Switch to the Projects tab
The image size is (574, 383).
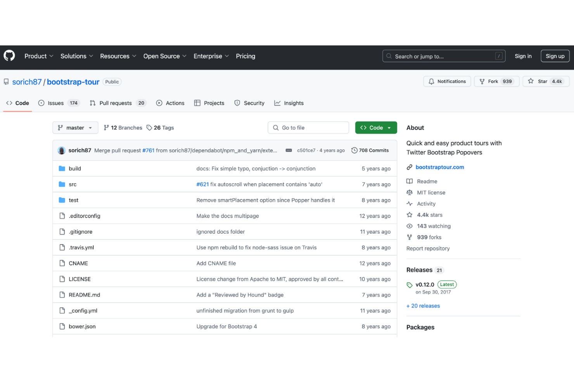click(209, 103)
